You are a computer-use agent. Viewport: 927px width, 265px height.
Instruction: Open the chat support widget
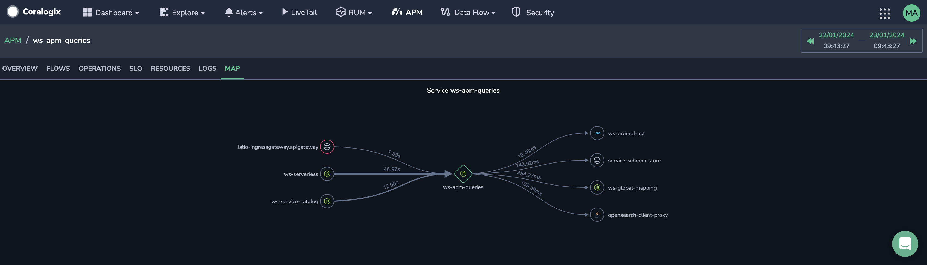tap(905, 244)
